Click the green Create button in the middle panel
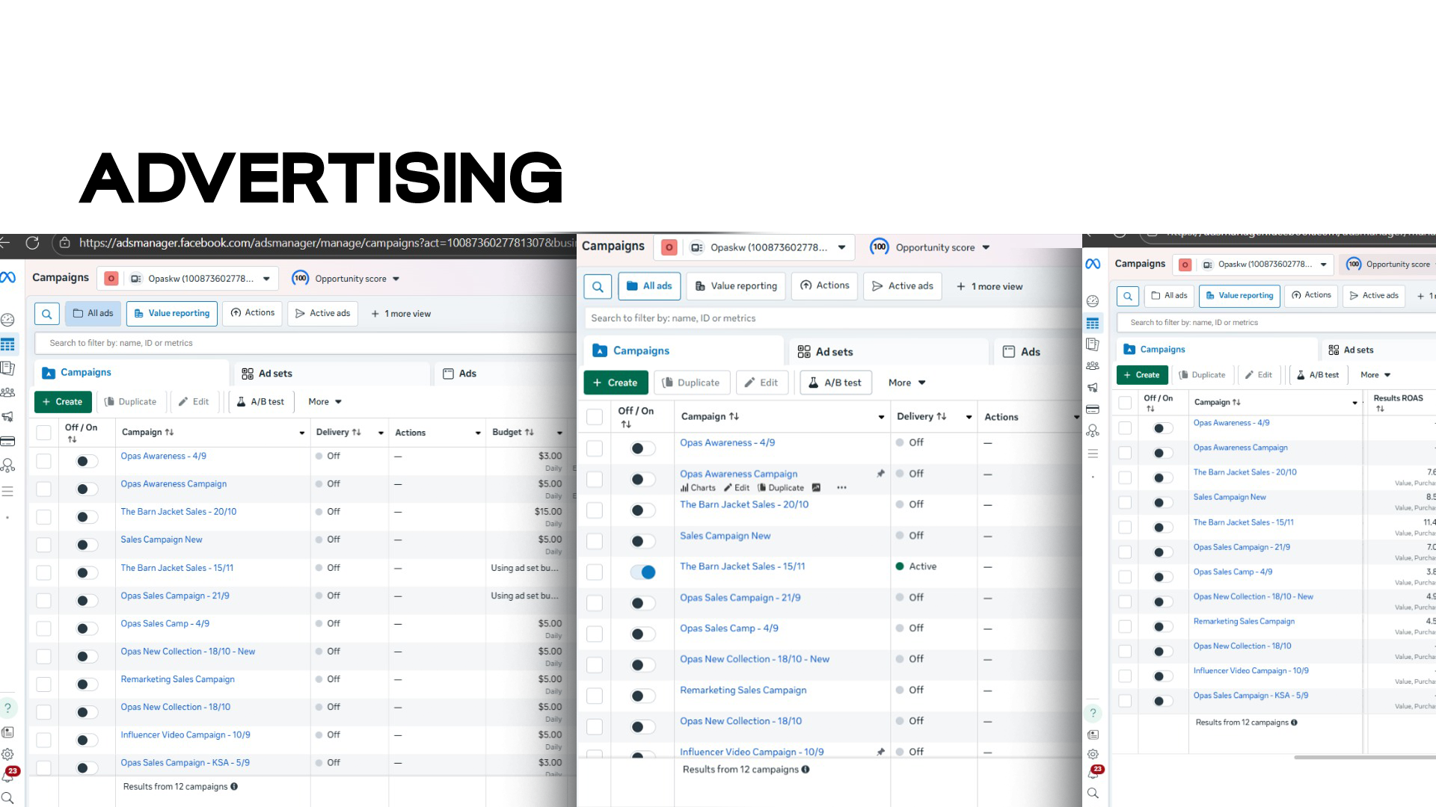1436x807 pixels. [615, 383]
